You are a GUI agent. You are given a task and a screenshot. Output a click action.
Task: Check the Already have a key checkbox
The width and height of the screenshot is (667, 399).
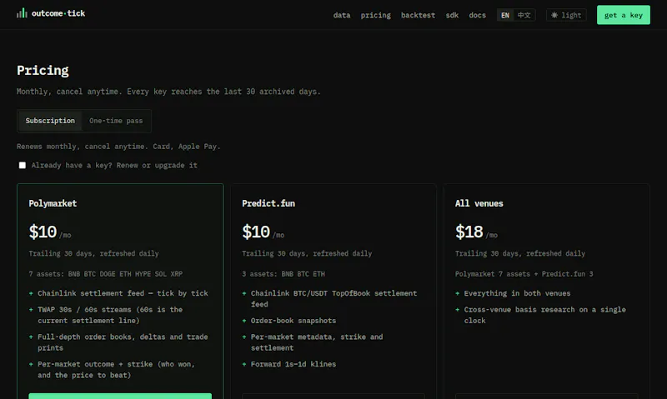click(x=23, y=165)
